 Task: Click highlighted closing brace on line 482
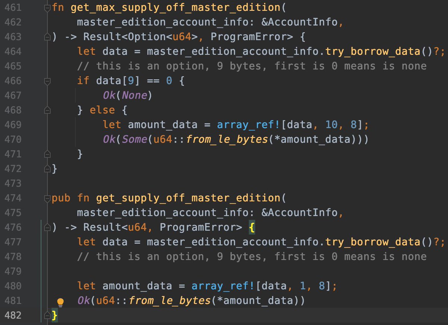[x=55, y=315]
